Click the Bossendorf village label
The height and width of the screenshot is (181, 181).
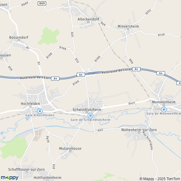(x=19, y=37)
